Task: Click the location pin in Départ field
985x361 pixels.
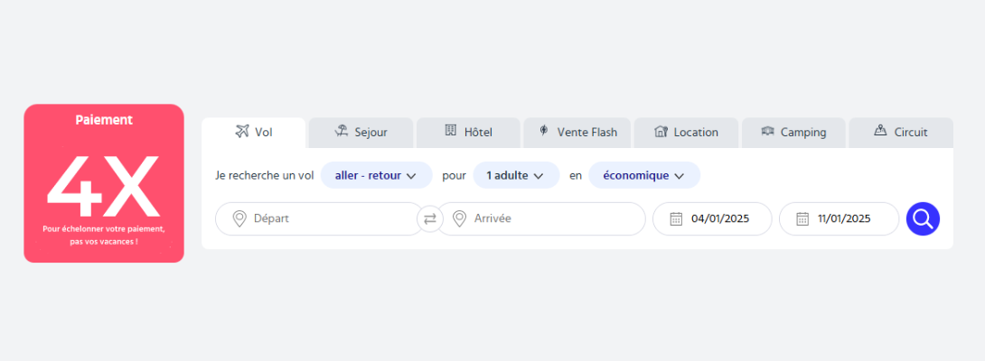Action: [x=239, y=218]
